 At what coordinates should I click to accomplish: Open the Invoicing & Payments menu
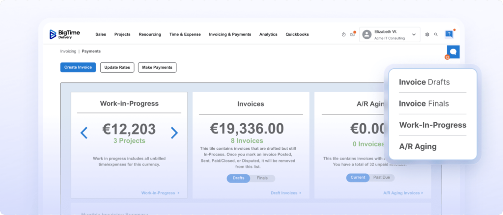point(230,34)
